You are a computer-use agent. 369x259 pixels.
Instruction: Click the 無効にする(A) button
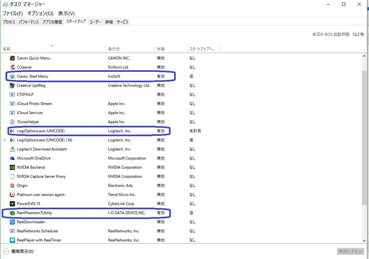point(350,251)
